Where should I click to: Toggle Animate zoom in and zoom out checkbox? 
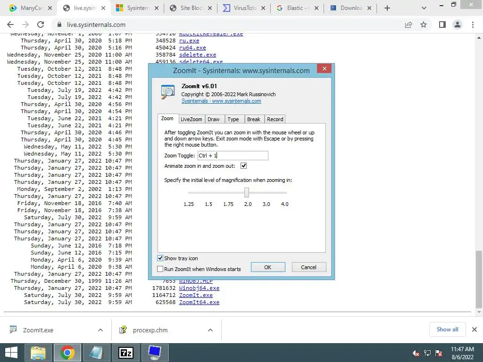[x=244, y=166]
